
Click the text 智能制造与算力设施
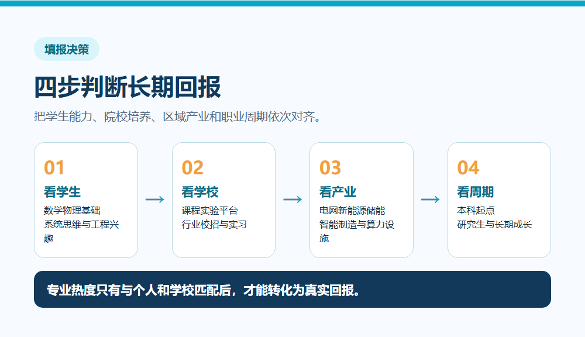[357, 231]
